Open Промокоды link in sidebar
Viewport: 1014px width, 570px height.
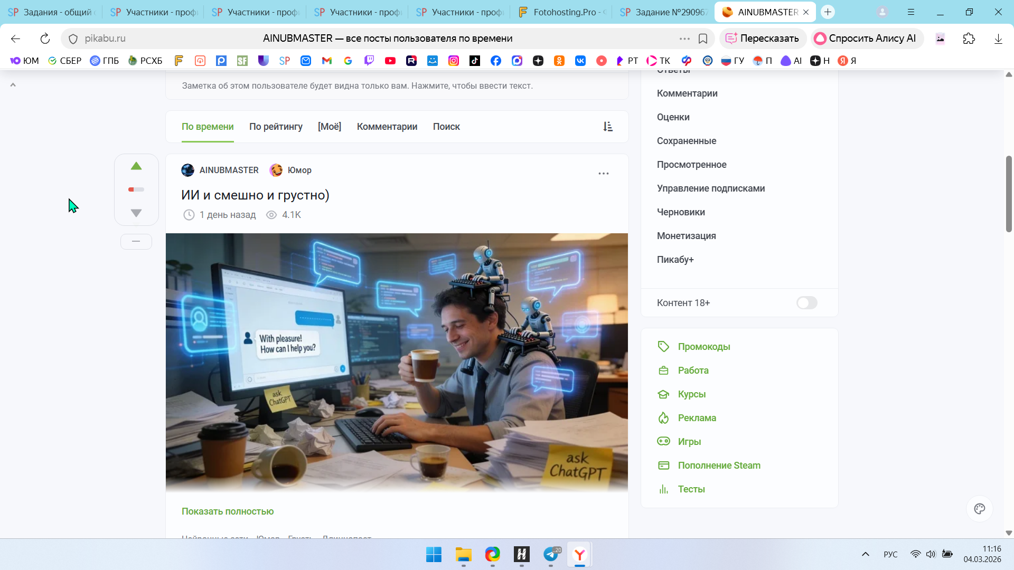(x=704, y=347)
